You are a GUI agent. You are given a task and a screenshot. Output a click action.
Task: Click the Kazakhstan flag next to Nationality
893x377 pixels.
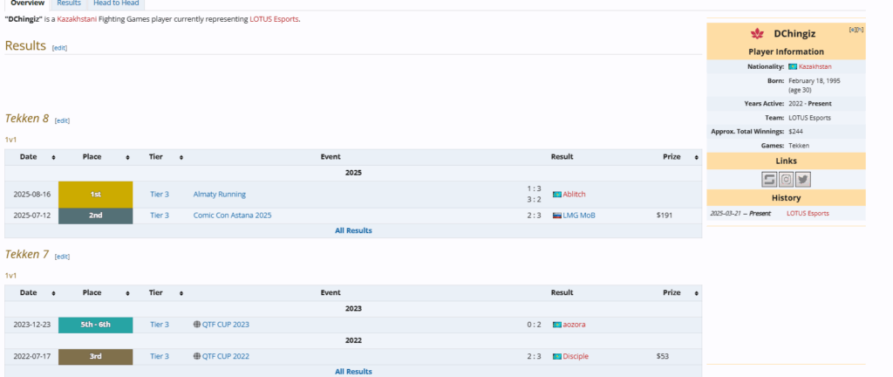(x=792, y=66)
